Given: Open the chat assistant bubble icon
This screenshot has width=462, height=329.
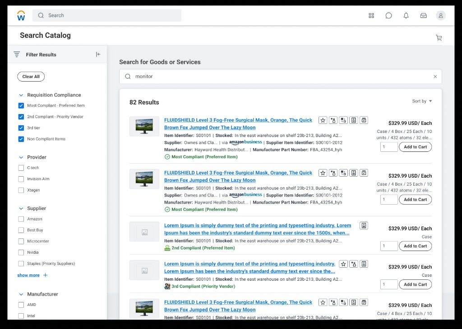Looking at the screenshot, I should click(388, 16).
